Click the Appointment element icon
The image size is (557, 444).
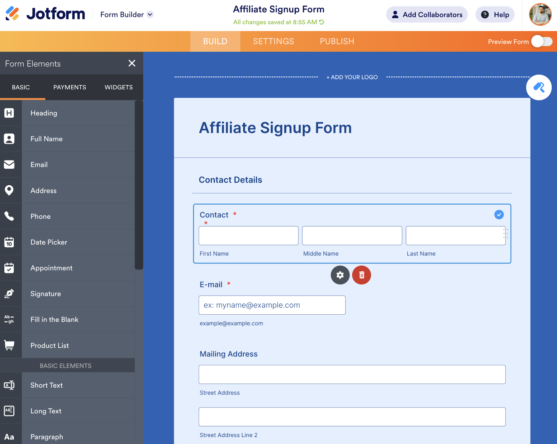pyautogui.click(x=9, y=268)
